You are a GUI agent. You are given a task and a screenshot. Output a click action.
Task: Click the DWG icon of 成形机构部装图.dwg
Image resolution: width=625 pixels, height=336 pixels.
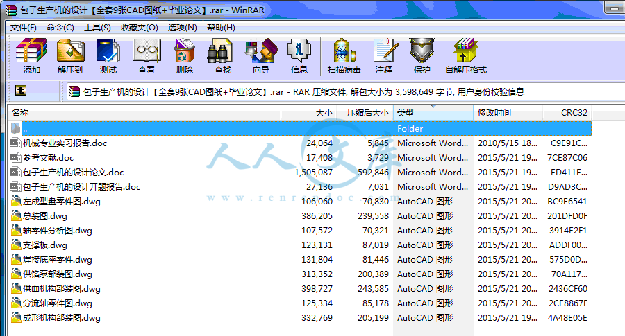pyautogui.click(x=16, y=317)
